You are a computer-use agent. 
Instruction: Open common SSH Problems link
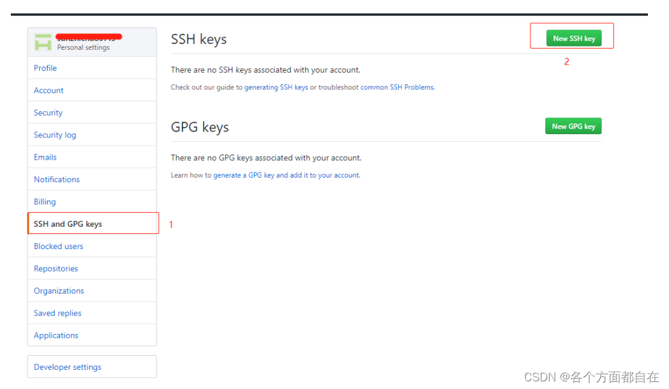pyautogui.click(x=397, y=87)
